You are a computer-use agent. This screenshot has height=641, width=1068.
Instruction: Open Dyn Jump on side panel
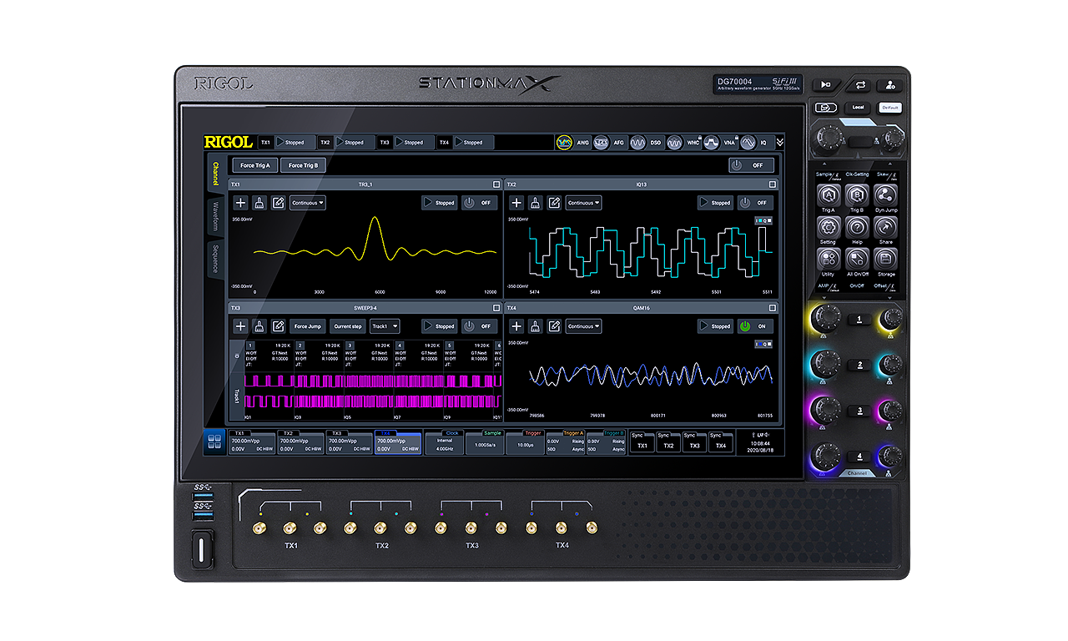(x=886, y=195)
